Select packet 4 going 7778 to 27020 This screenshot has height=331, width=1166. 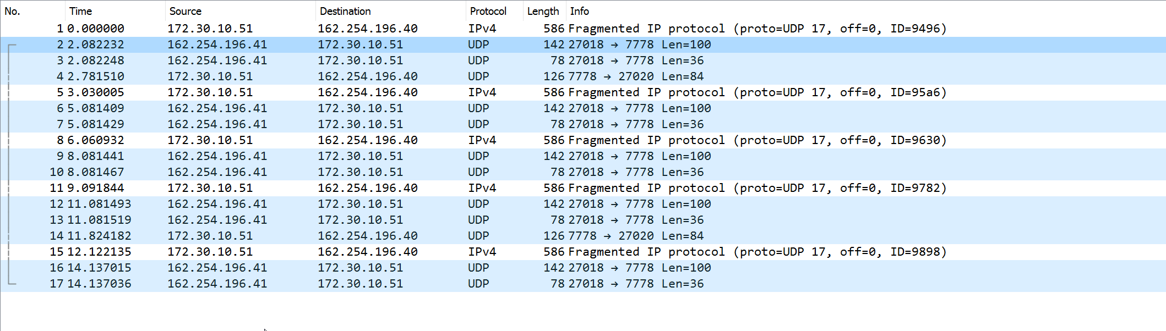tap(583, 76)
